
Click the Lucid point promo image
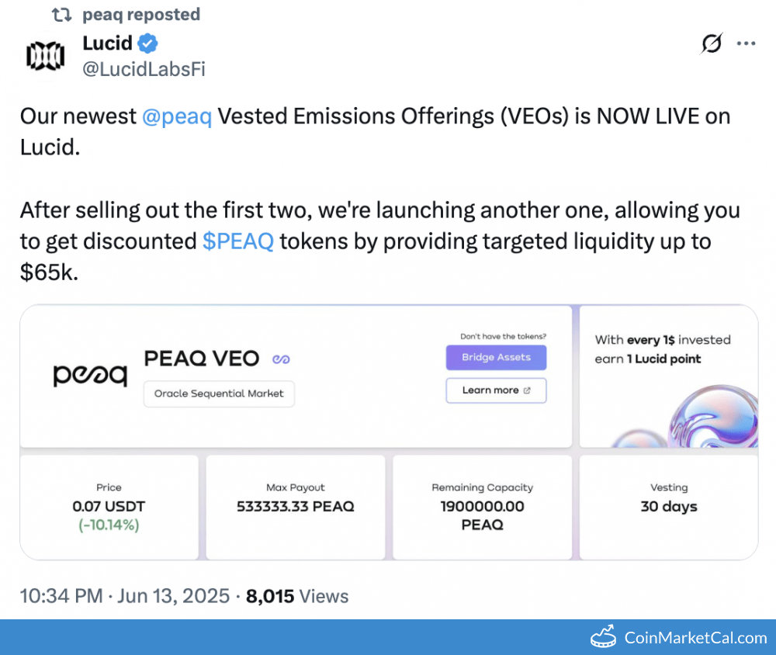click(x=668, y=376)
